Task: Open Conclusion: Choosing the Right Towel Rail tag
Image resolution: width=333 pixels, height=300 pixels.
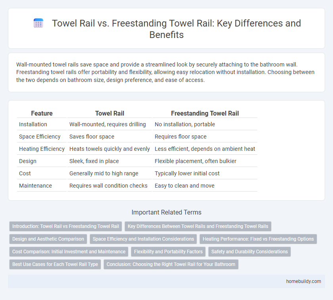Action: click(171, 264)
